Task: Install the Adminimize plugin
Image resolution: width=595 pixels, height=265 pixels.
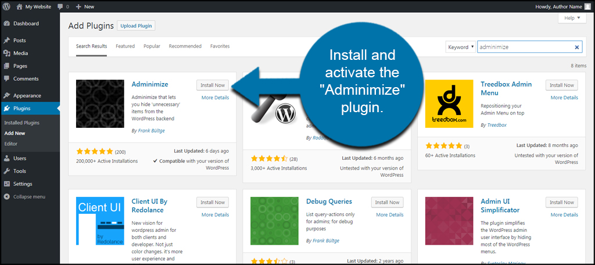Action: click(x=213, y=85)
